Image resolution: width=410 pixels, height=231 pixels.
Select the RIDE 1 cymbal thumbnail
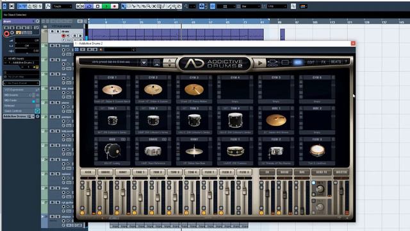pos(276,121)
